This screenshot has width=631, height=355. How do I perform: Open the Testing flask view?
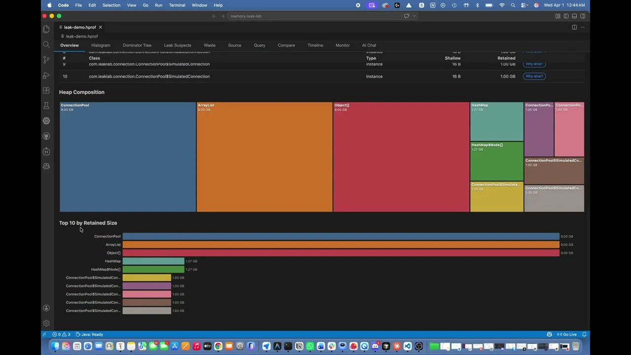tap(46, 106)
